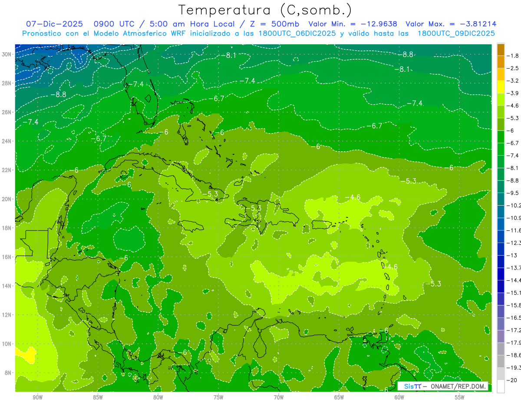The image size is (521, 403).
Task: Click the colorbar label '-17.9'
Action: click(x=514, y=343)
